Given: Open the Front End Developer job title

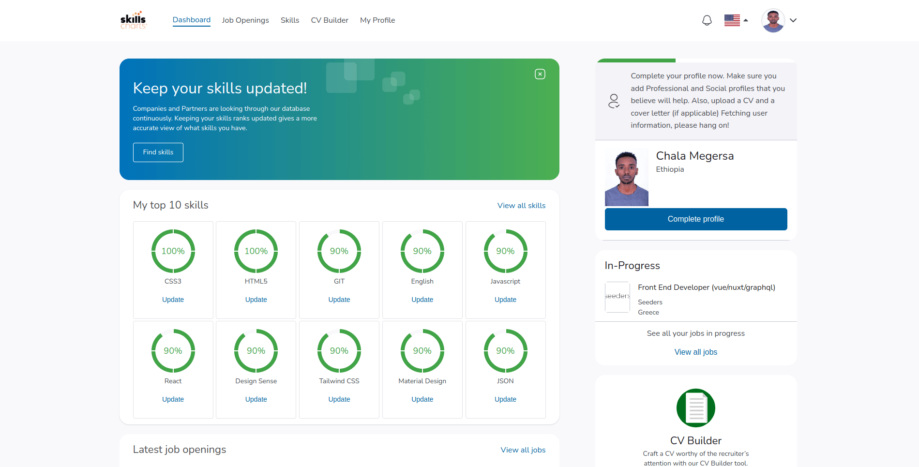Looking at the screenshot, I should [x=706, y=287].
